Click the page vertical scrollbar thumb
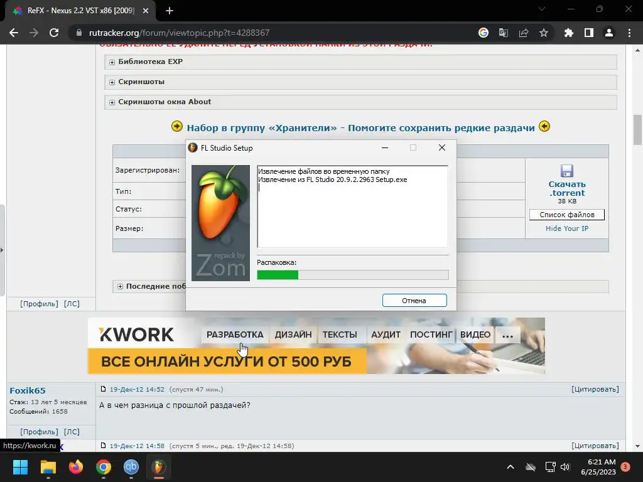This screenshot has height=482, width=643. pyautogui.click(x=637, y=130)
